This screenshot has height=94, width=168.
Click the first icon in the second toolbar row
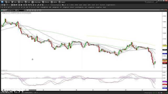2,7
